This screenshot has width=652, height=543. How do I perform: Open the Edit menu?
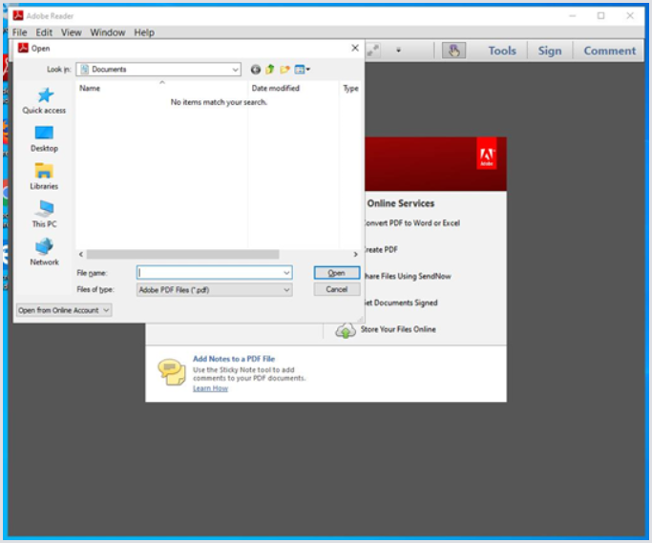coord(44,32)
